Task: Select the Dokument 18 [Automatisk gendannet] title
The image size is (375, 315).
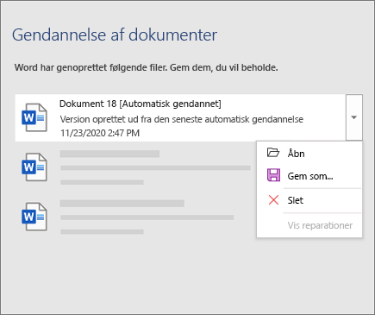Action: pyautogui.click(x=141, y=104)
